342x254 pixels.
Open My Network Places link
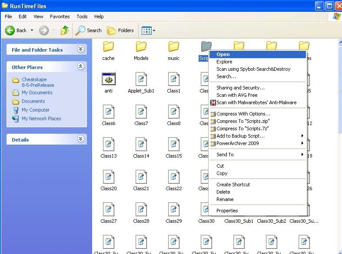(x=41, y=119)
